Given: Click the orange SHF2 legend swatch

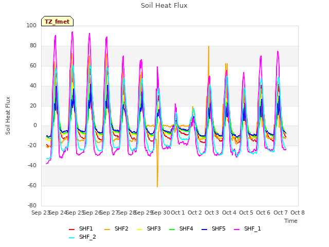Looking at the screenshot, I should tap(107, 230).
